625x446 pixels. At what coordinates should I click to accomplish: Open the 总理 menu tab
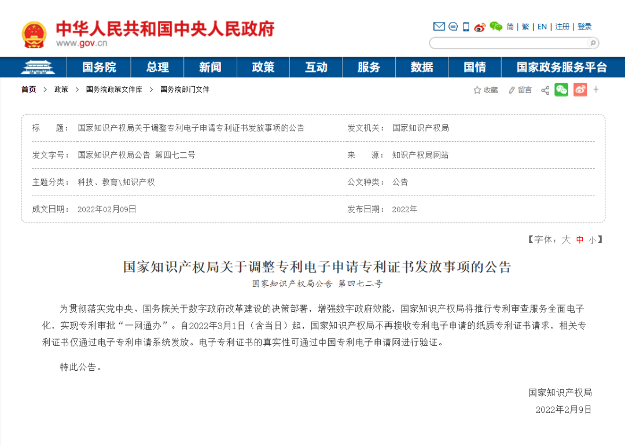pos(157,67)
